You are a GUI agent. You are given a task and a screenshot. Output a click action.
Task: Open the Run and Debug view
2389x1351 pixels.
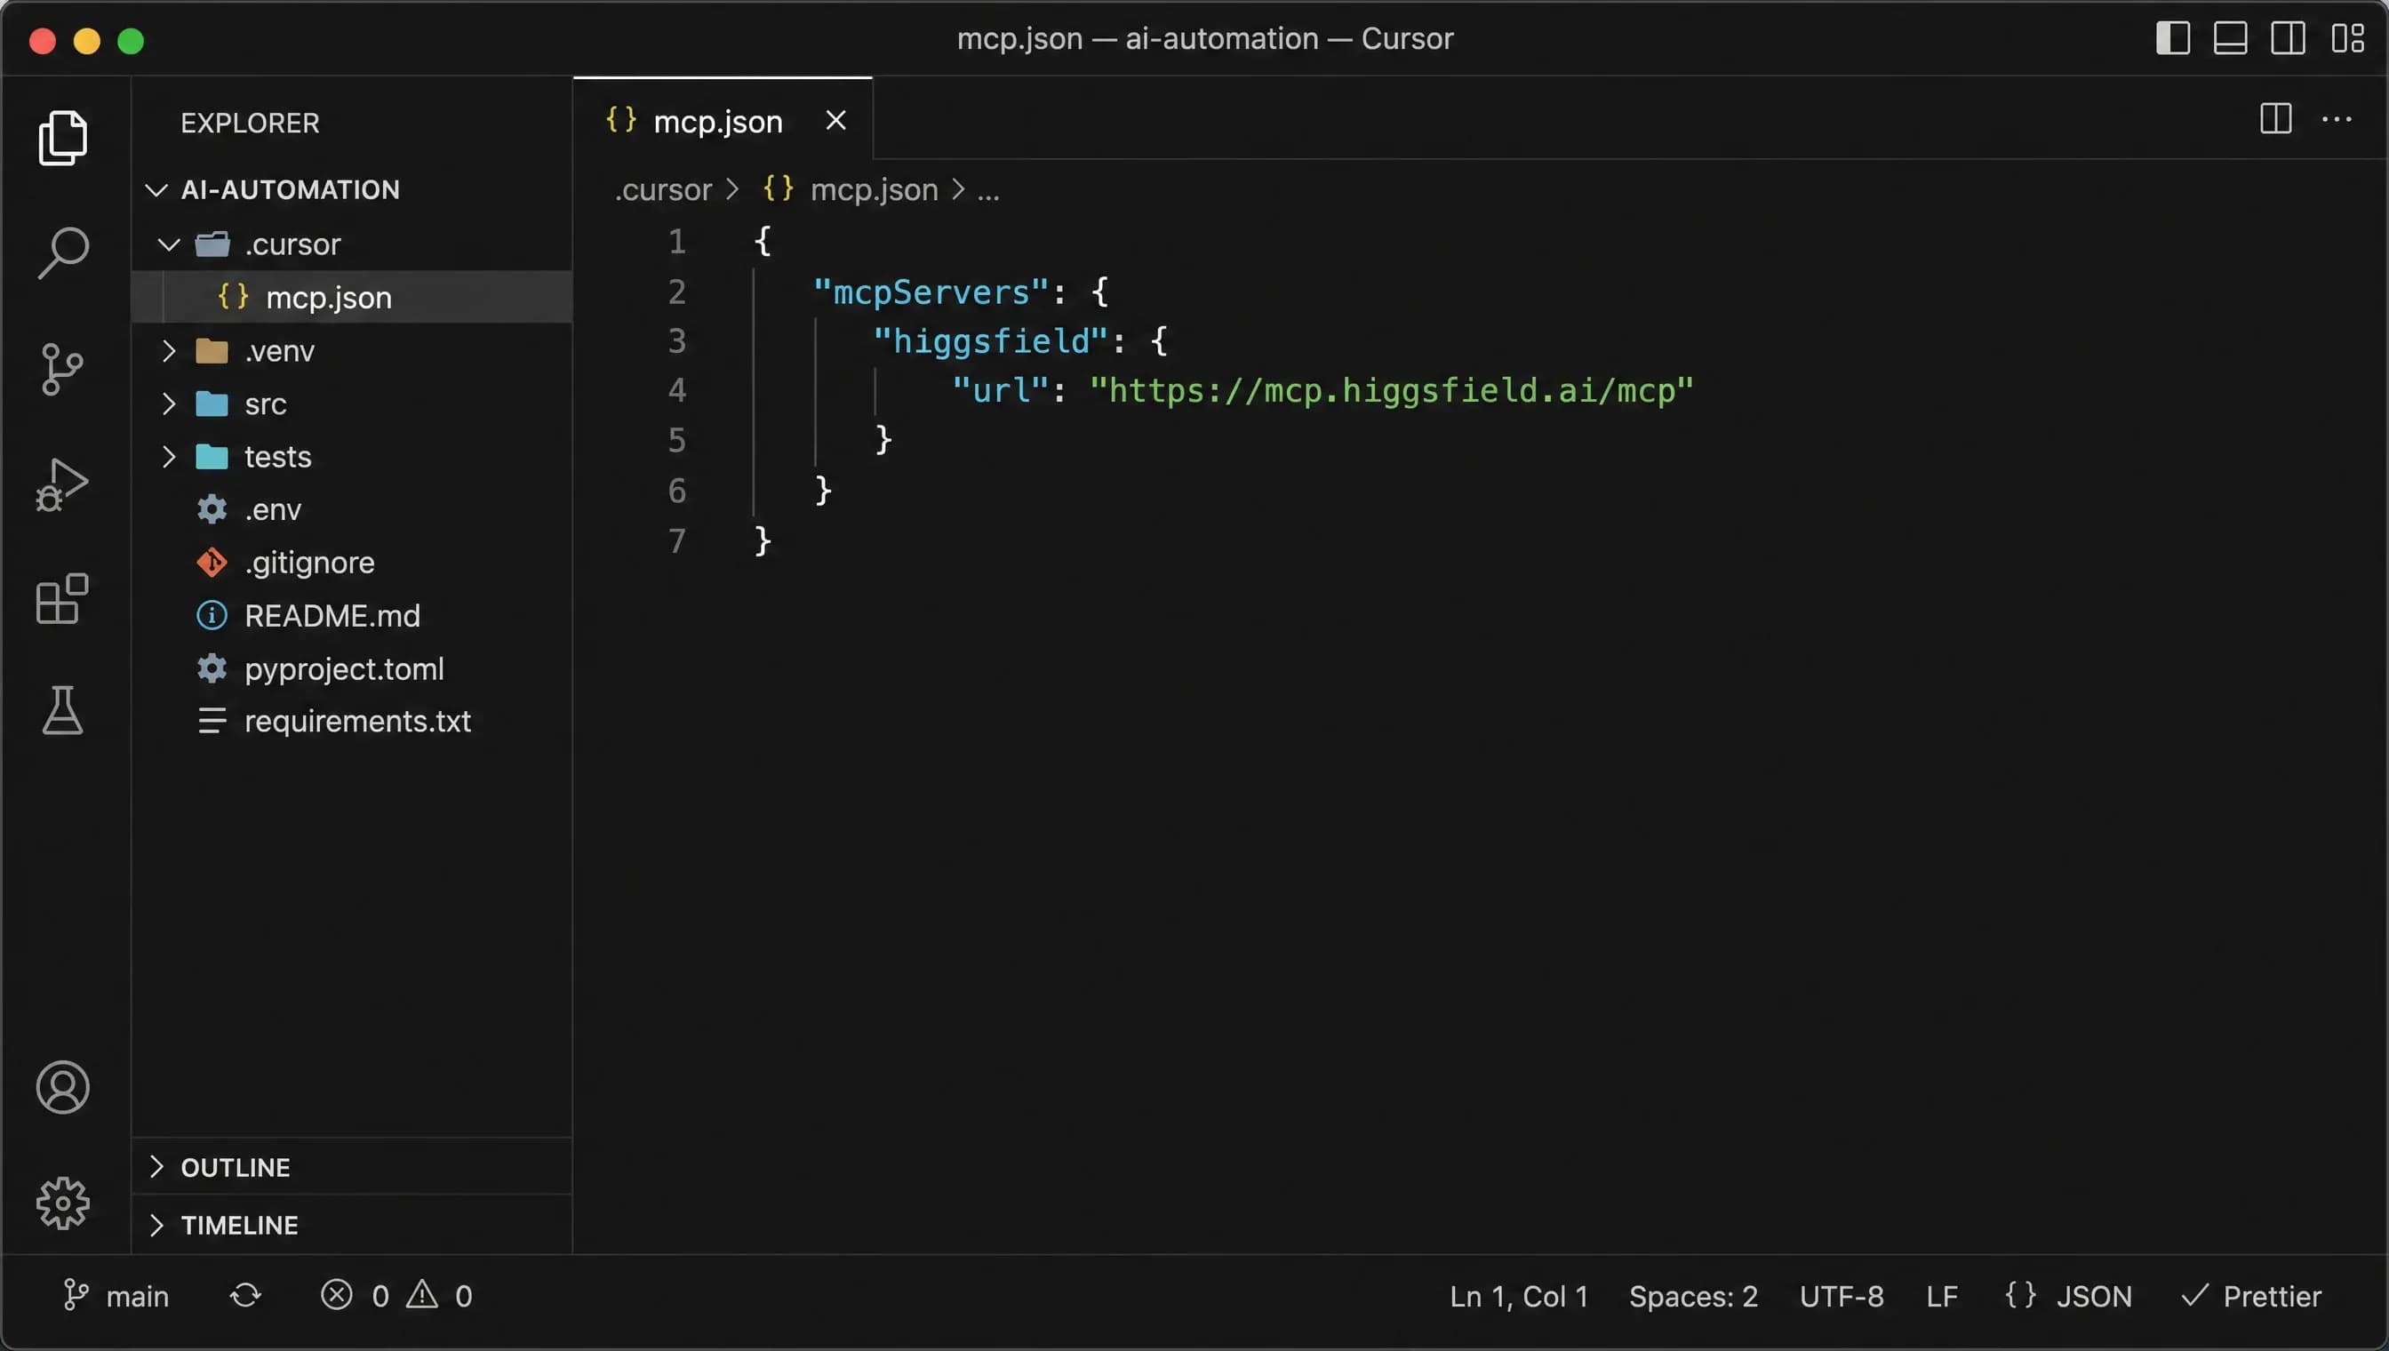click(63, 484)
